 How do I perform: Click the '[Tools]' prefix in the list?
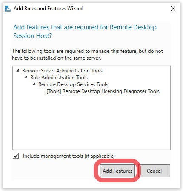click(54, 91)
